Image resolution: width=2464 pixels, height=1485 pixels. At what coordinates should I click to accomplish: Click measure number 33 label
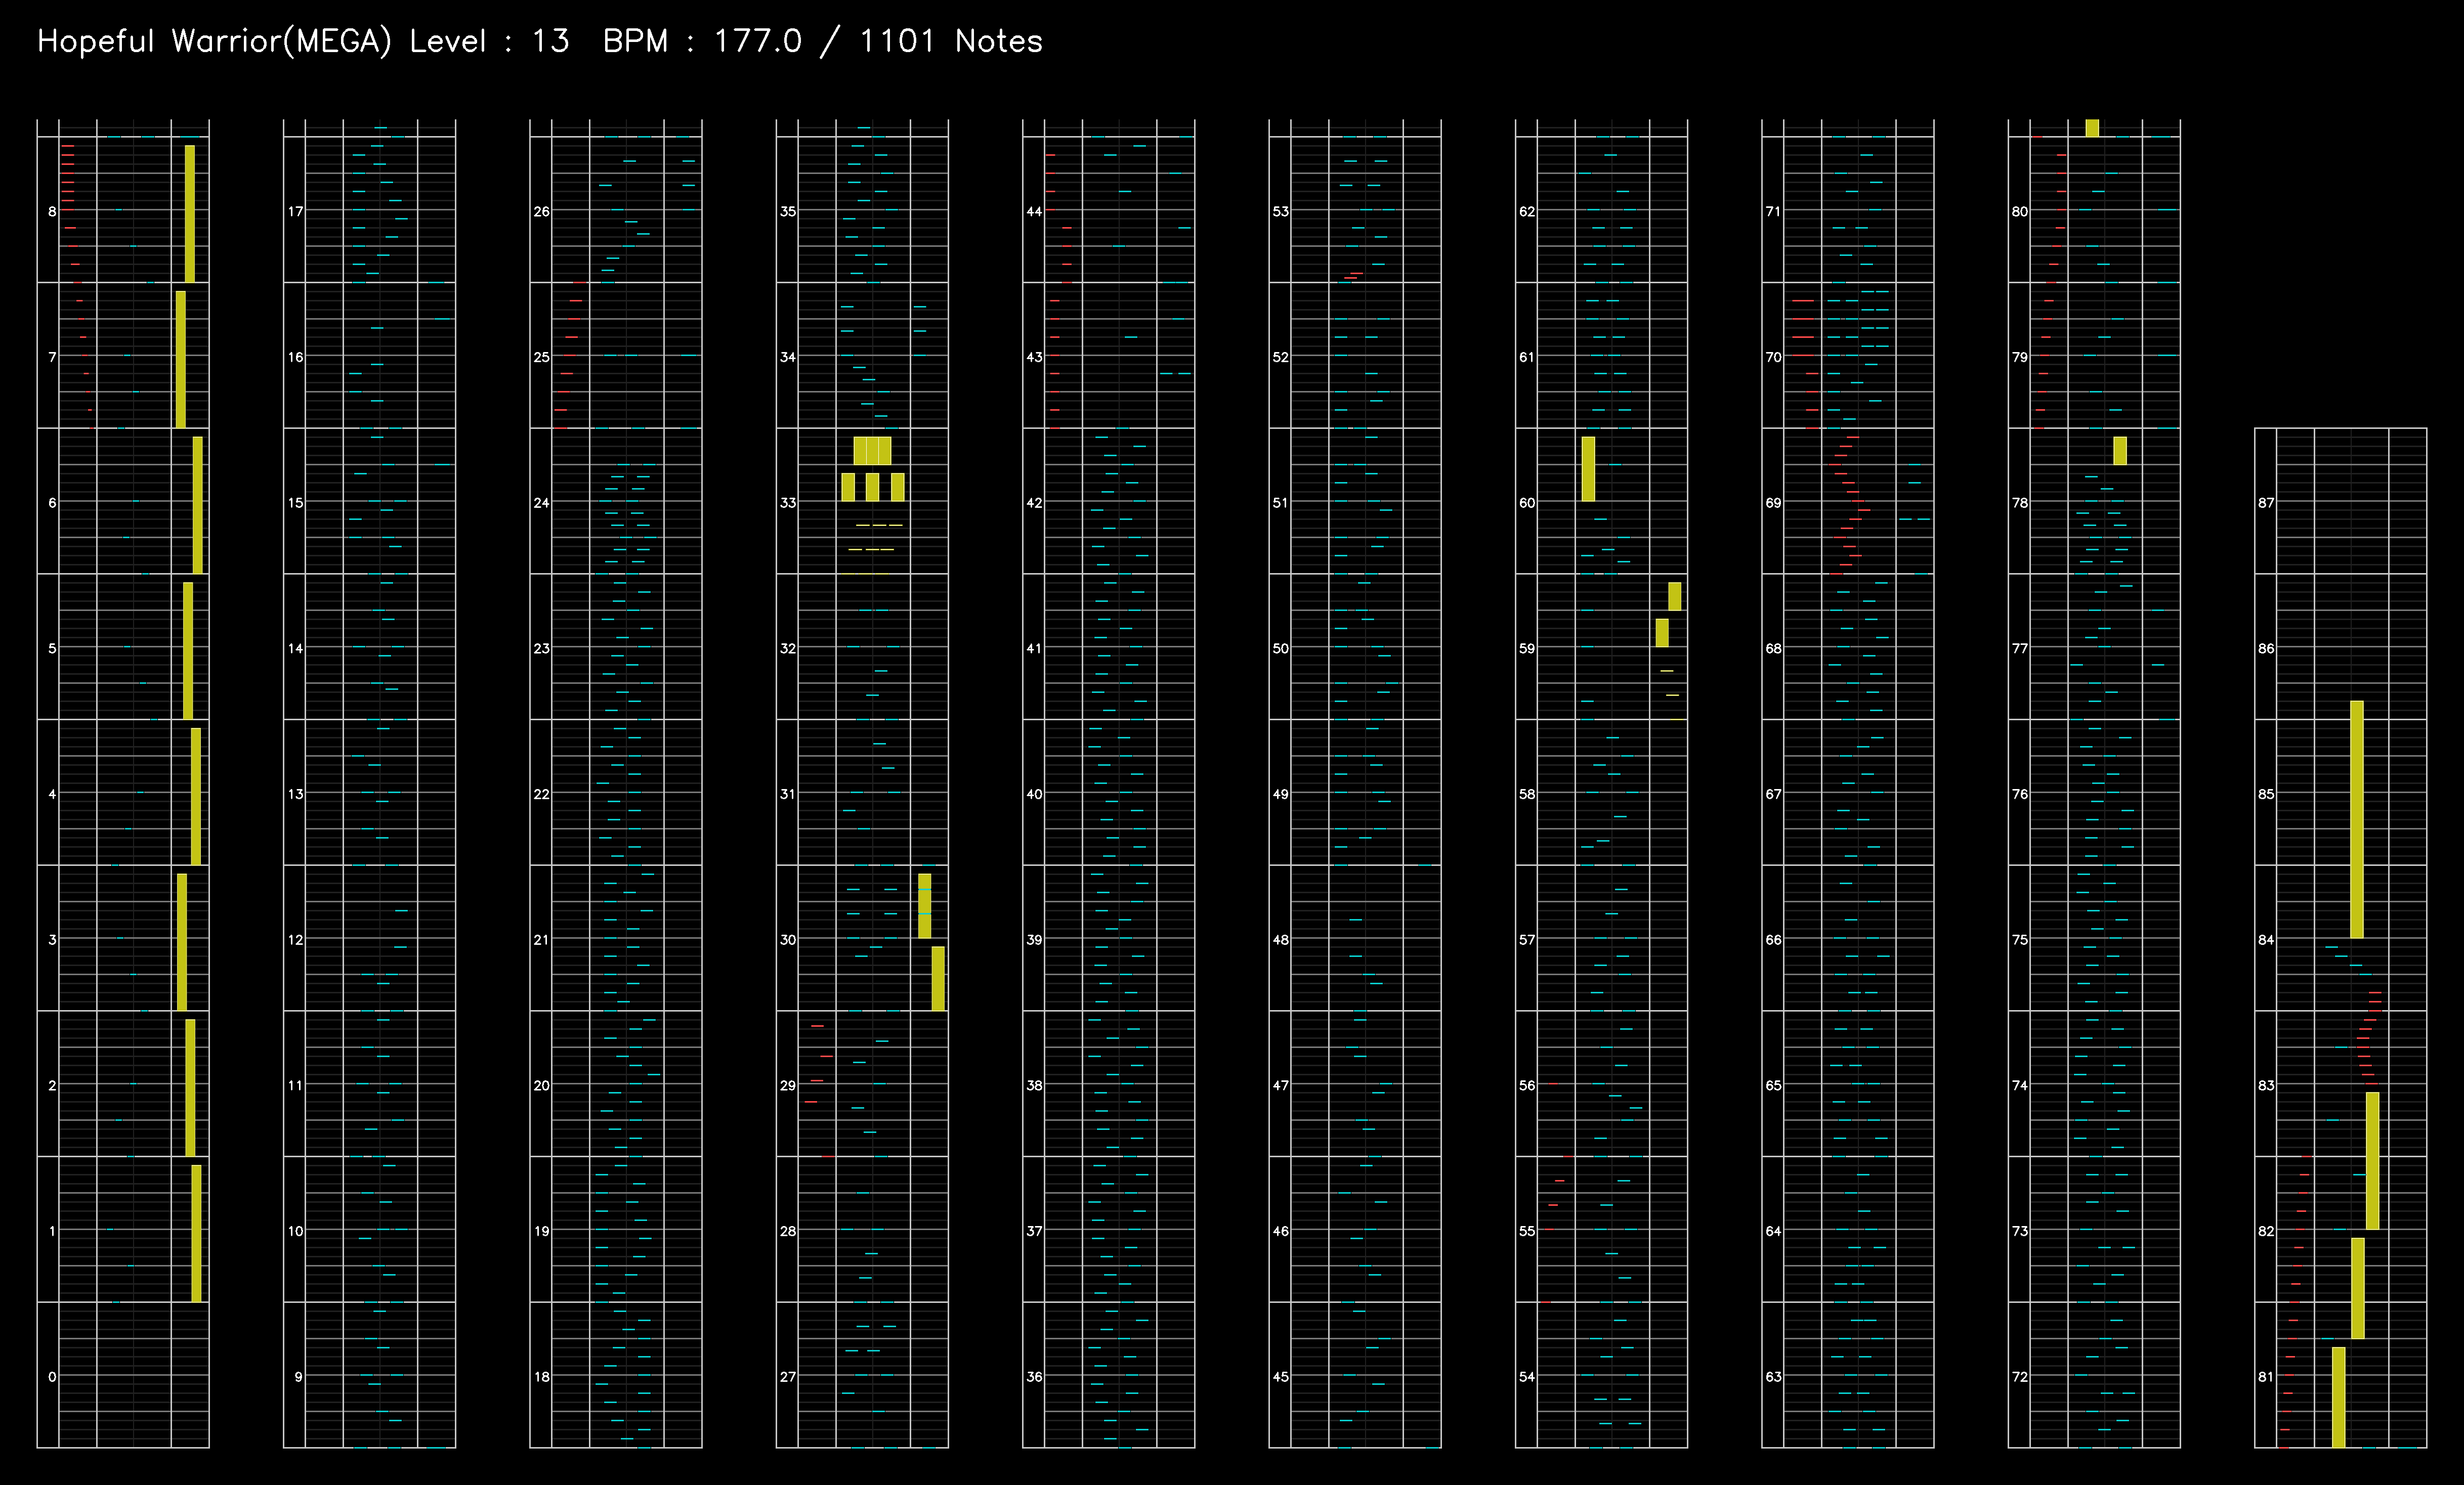788,503
